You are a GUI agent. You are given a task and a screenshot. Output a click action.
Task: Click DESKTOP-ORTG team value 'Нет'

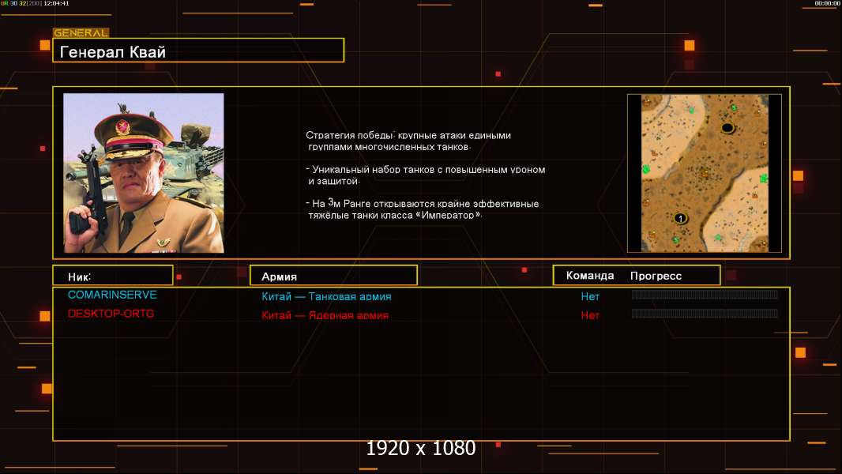click(590, 316)
